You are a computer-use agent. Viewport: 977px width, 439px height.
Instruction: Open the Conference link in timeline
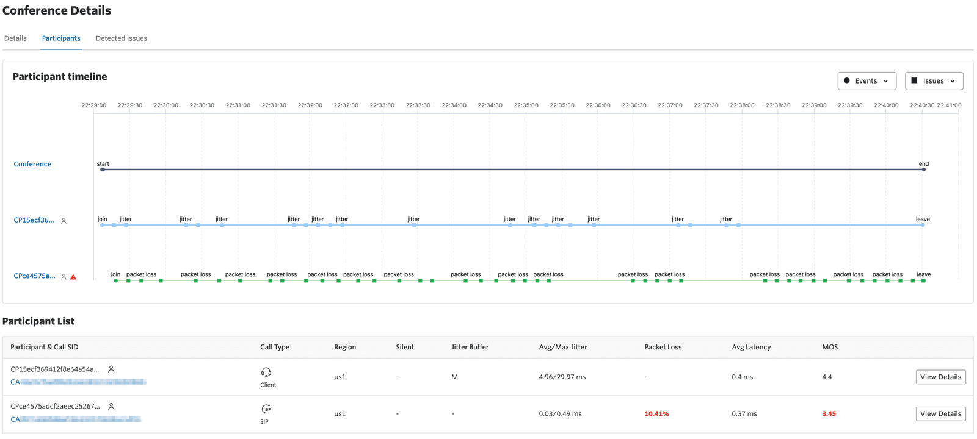coord(32,164)
